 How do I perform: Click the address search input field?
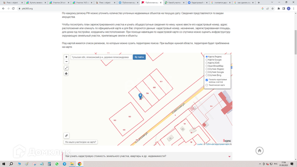[101, 57]
